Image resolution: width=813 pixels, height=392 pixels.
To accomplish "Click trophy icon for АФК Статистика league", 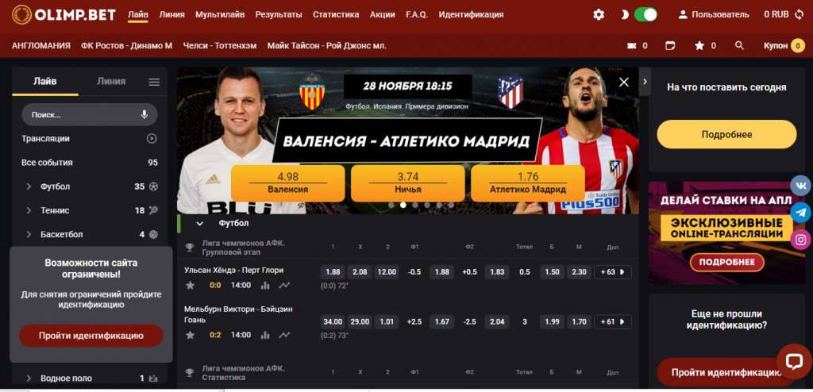I will [191, 372].
